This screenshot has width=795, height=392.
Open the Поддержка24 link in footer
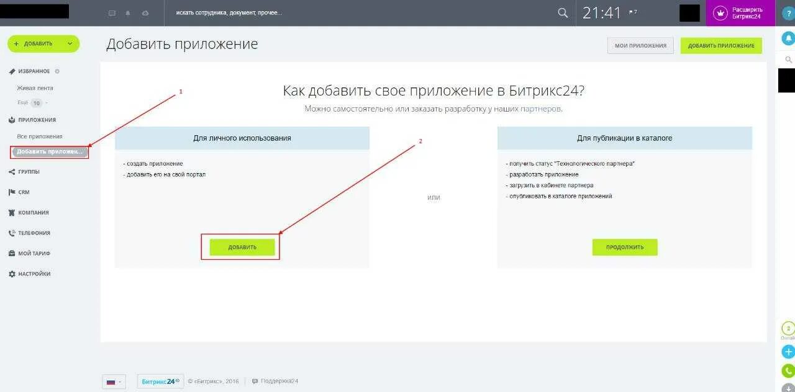(x=279, y=381)
